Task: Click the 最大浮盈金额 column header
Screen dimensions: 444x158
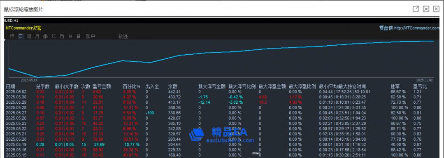Action: (x=272, y=87)
